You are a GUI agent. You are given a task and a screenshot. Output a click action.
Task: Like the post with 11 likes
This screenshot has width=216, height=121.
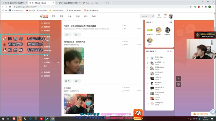67,81
